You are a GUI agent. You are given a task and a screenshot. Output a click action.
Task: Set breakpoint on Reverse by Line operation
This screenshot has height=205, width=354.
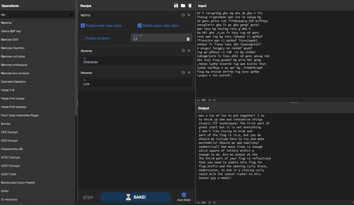[x=189, y=72]
